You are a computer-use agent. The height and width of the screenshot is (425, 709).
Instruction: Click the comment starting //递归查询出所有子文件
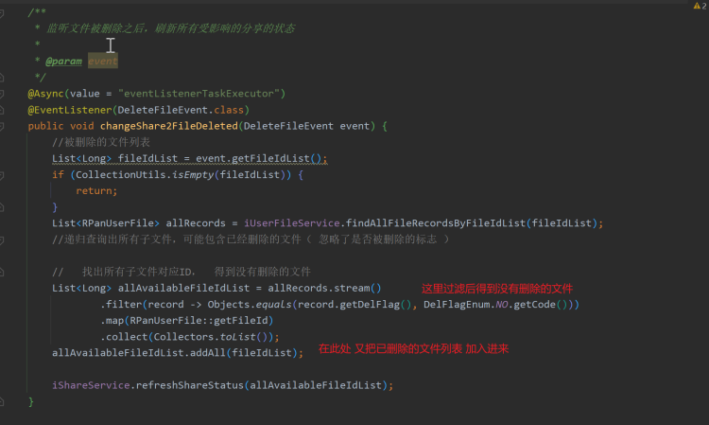(x=251, y=239)
